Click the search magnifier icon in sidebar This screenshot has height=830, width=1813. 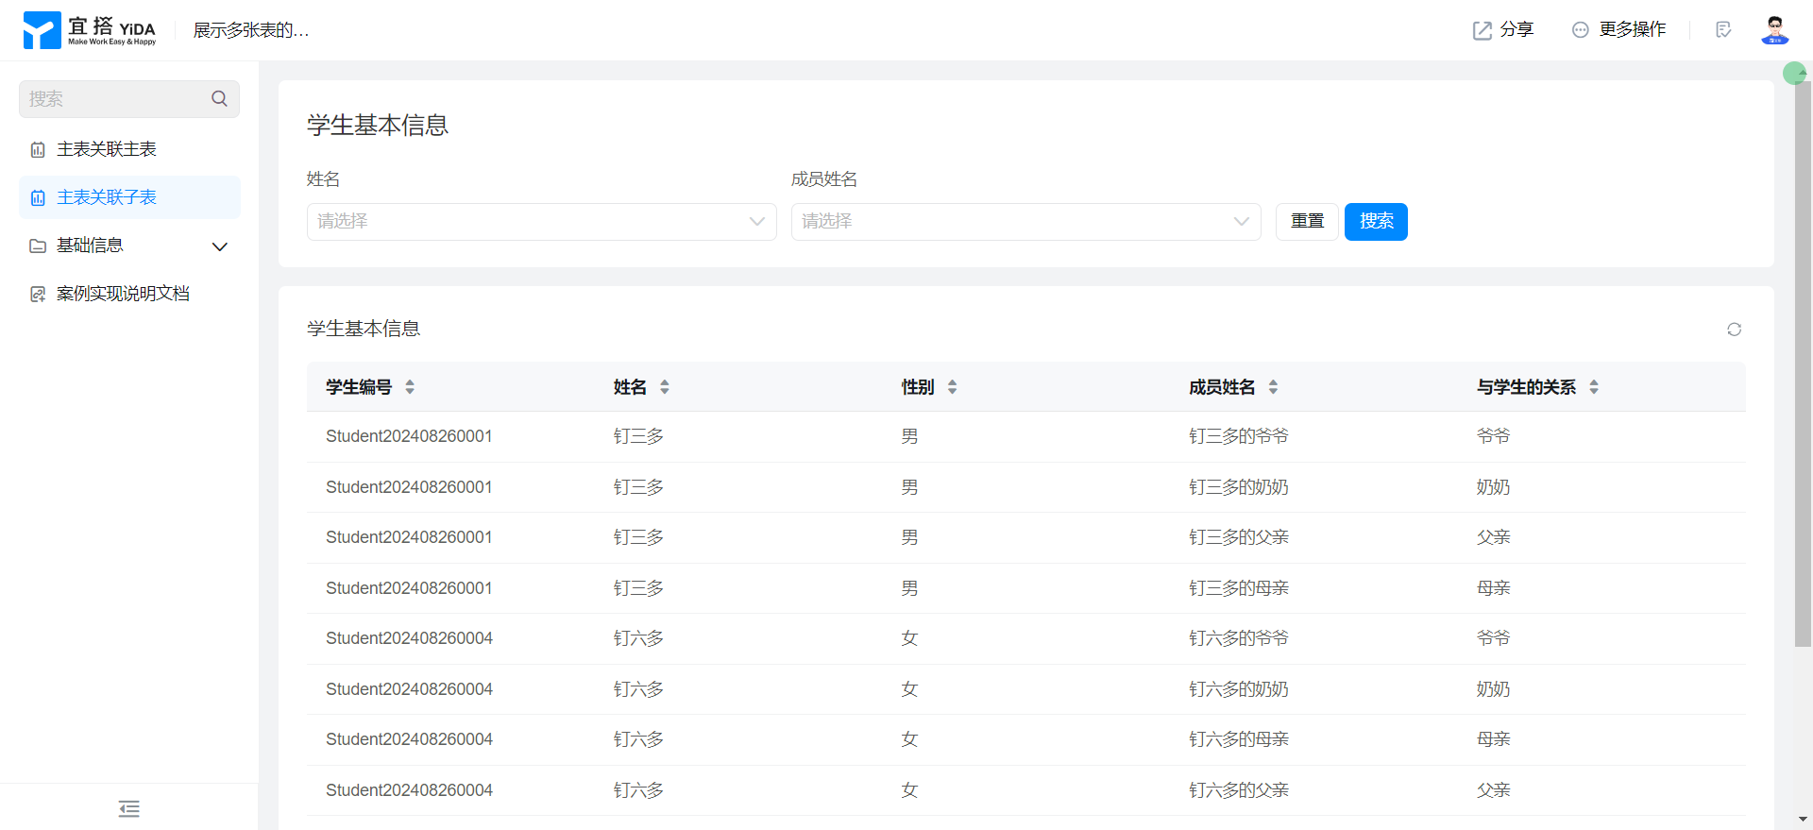click(x=219, y=99)
